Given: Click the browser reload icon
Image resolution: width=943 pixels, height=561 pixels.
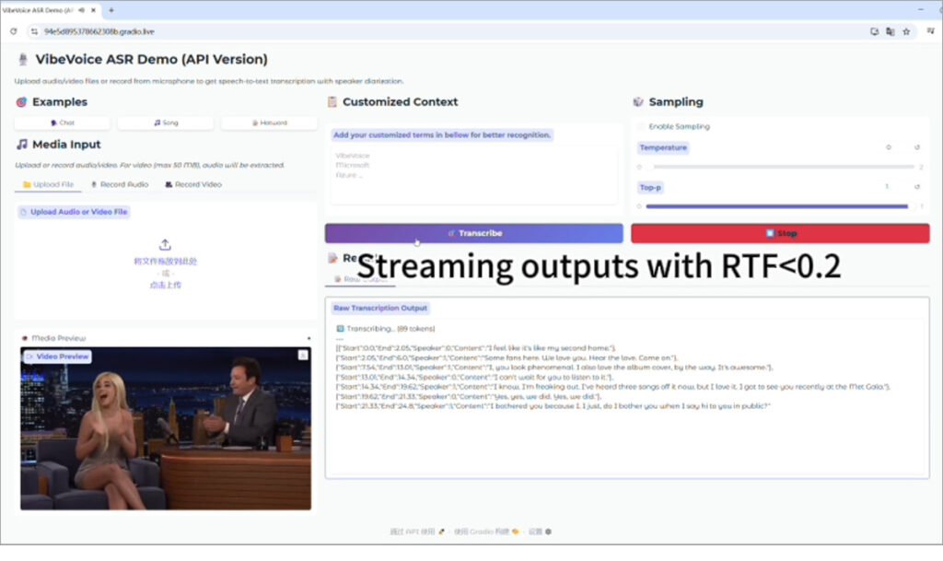Looking at the screenshot, I should click(13, 30).
